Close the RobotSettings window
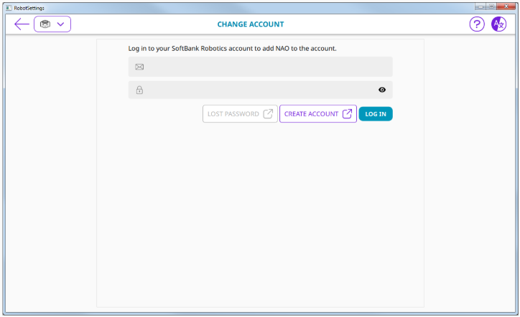 pyautogui.click(x=506, y=6)
